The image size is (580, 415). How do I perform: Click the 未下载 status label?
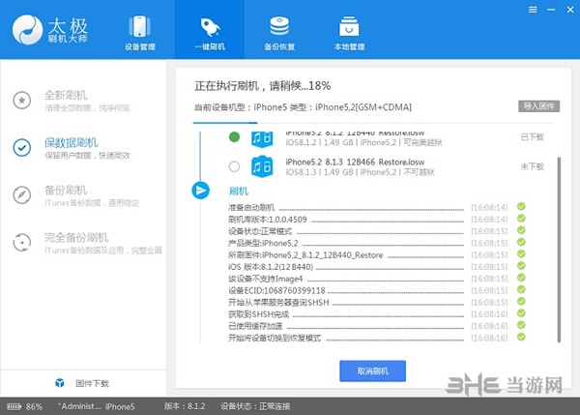point(533,166)
